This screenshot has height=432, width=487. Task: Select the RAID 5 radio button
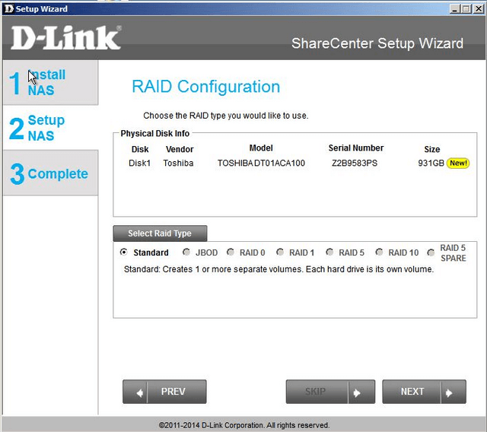coord(329,252)
